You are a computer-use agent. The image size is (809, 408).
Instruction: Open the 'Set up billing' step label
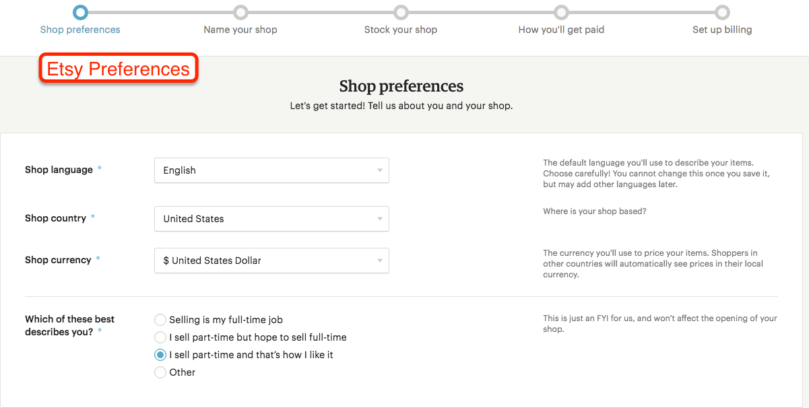click(x=722, y=30)
